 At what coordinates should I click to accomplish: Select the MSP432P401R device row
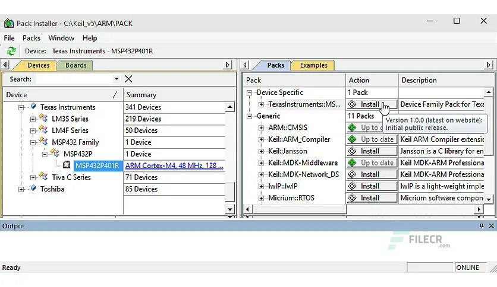click(x=97, y=165)
